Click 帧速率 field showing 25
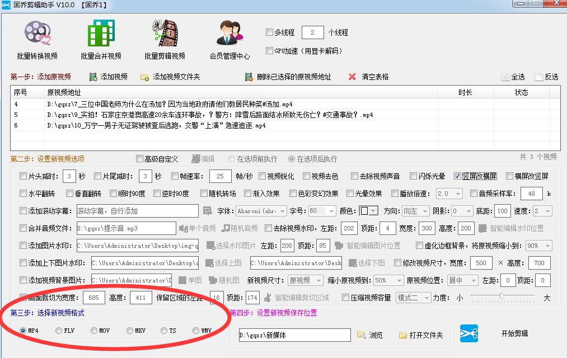567x358 pixels. (x=220, y=176)
